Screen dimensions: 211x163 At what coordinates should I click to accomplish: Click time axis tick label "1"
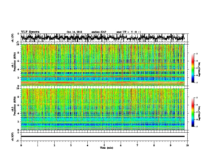[38, 145]
